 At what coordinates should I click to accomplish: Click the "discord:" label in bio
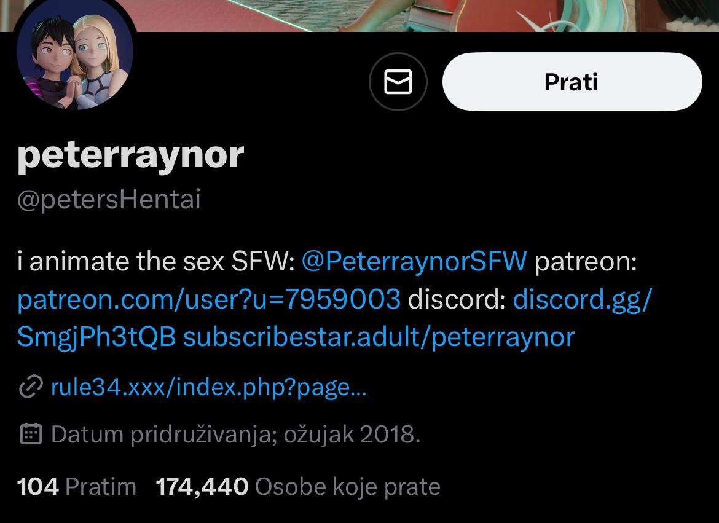click(x=456, y=299)
